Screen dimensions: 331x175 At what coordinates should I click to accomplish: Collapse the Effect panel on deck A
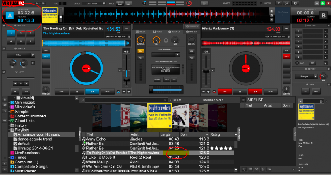point(4,48)
